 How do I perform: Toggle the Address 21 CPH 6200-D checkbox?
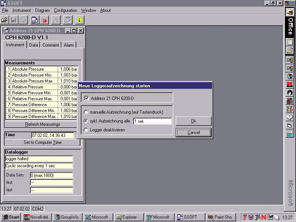(87, 98)
